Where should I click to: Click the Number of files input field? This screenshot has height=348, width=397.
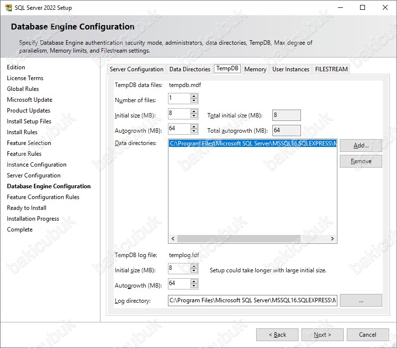179,99
